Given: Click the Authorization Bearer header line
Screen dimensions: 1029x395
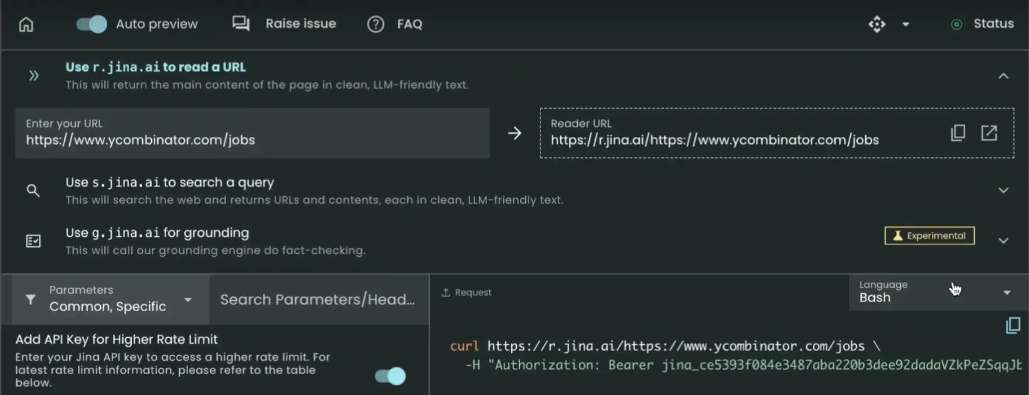Looking at the screenshot, I should [x=743, y=365].
